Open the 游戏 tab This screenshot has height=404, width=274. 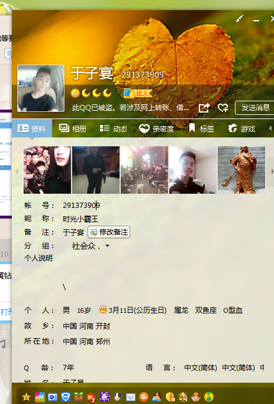(x=241, y=129)
